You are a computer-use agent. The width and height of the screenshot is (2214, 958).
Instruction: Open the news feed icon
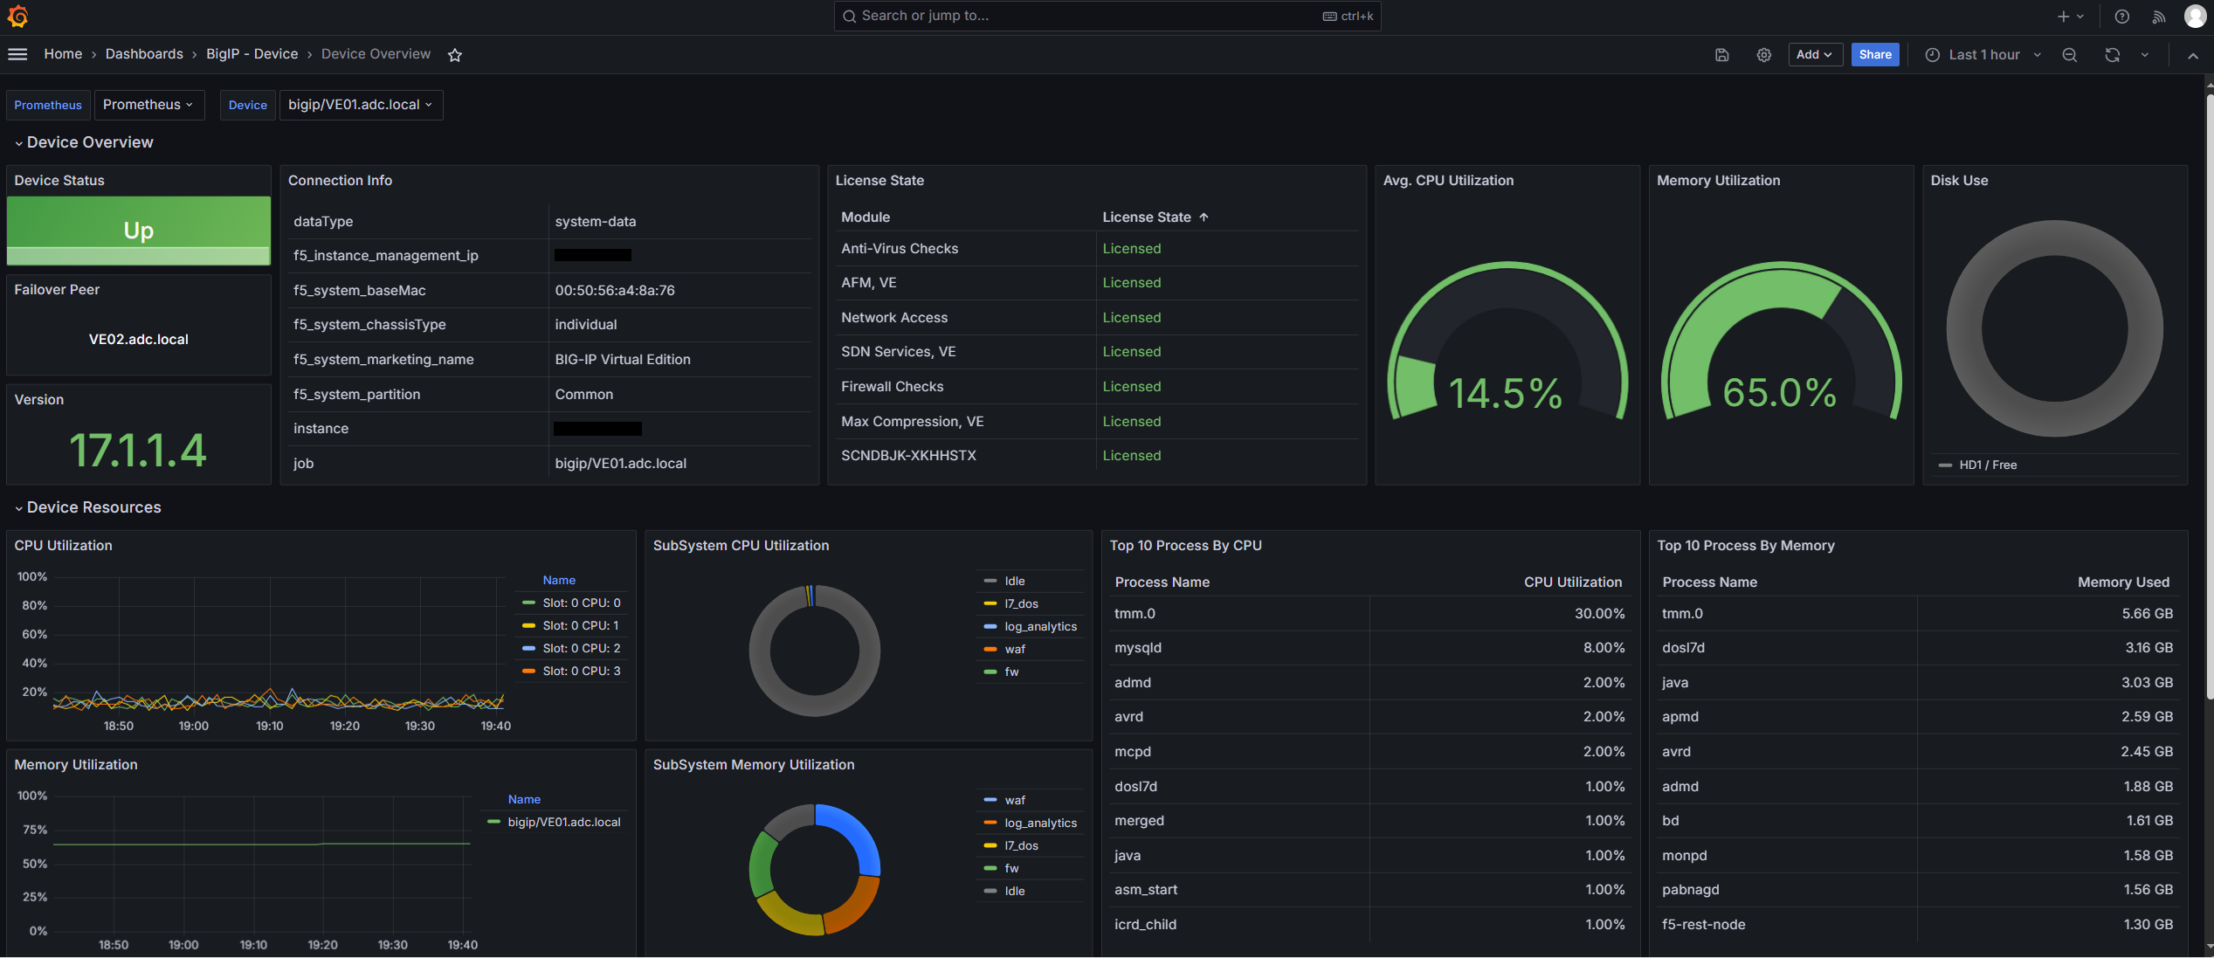tap(2158, 17)
